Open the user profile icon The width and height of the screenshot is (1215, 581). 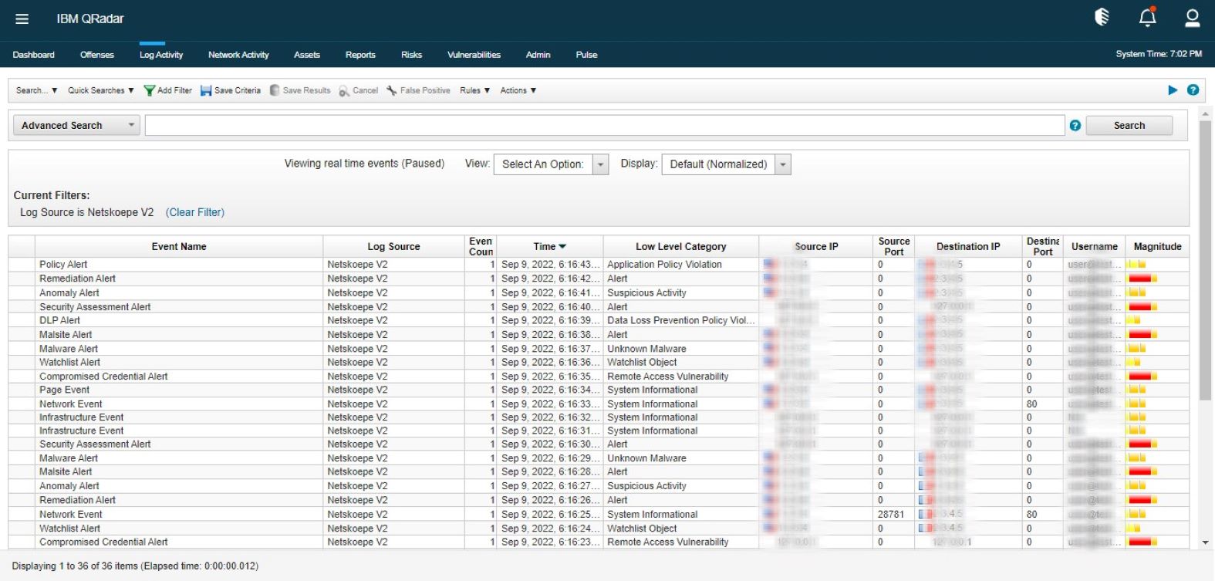tap(1192, 17)
